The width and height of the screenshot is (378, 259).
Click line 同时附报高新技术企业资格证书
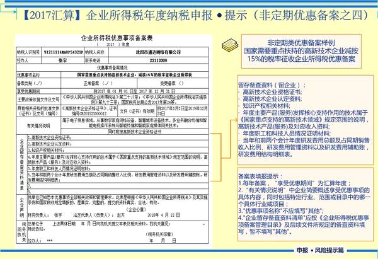[134, 132]
